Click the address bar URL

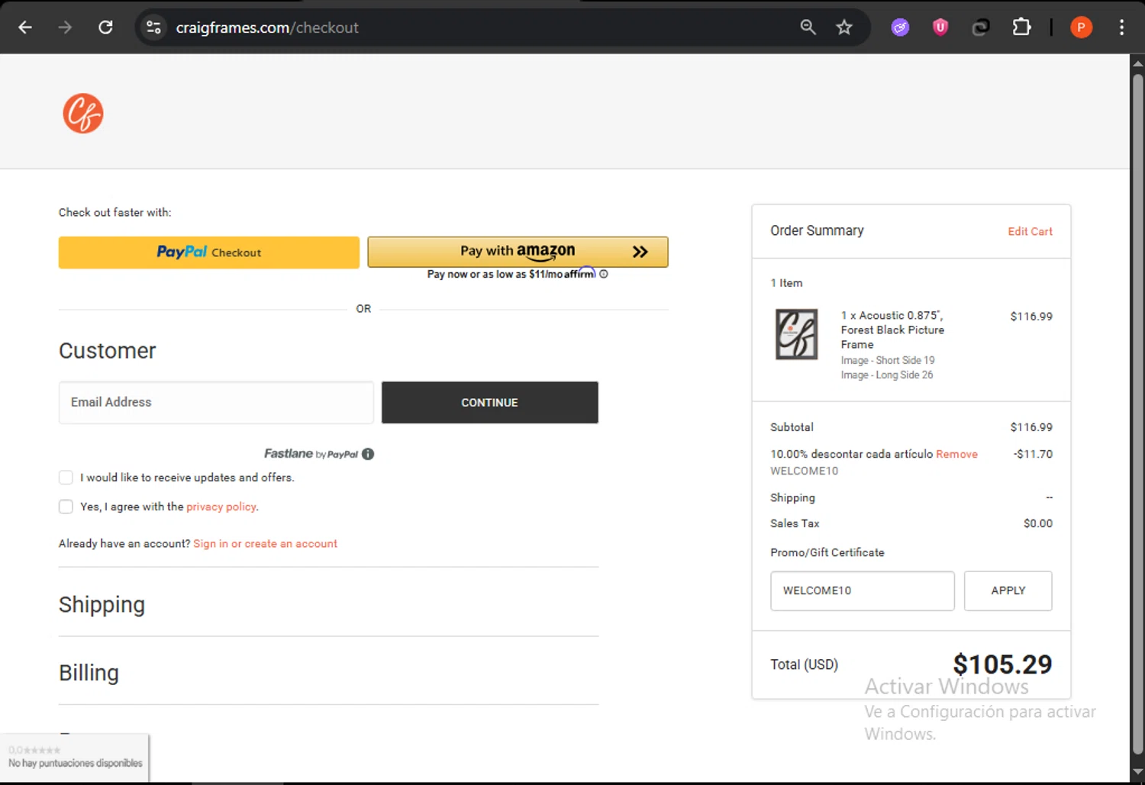tap(267, 27)
